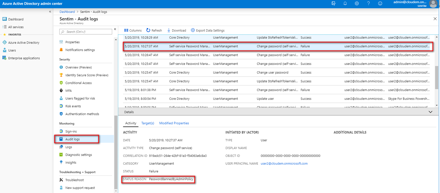Click the feedback smiley icon
The height and width of the screenshot is (193, 440).
click(380, 3)
